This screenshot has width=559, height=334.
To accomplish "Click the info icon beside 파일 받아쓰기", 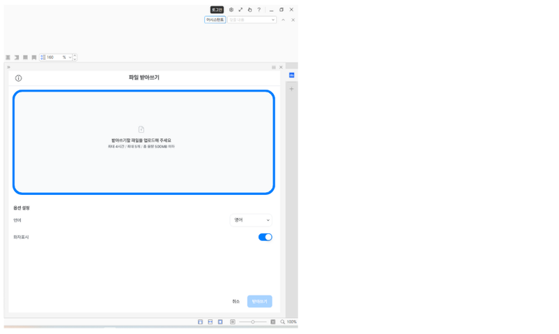I will [x=19, y=78].
